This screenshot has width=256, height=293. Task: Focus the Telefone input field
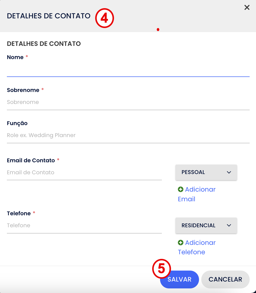[84, 225]
